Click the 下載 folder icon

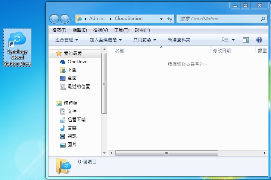point(63,70)
